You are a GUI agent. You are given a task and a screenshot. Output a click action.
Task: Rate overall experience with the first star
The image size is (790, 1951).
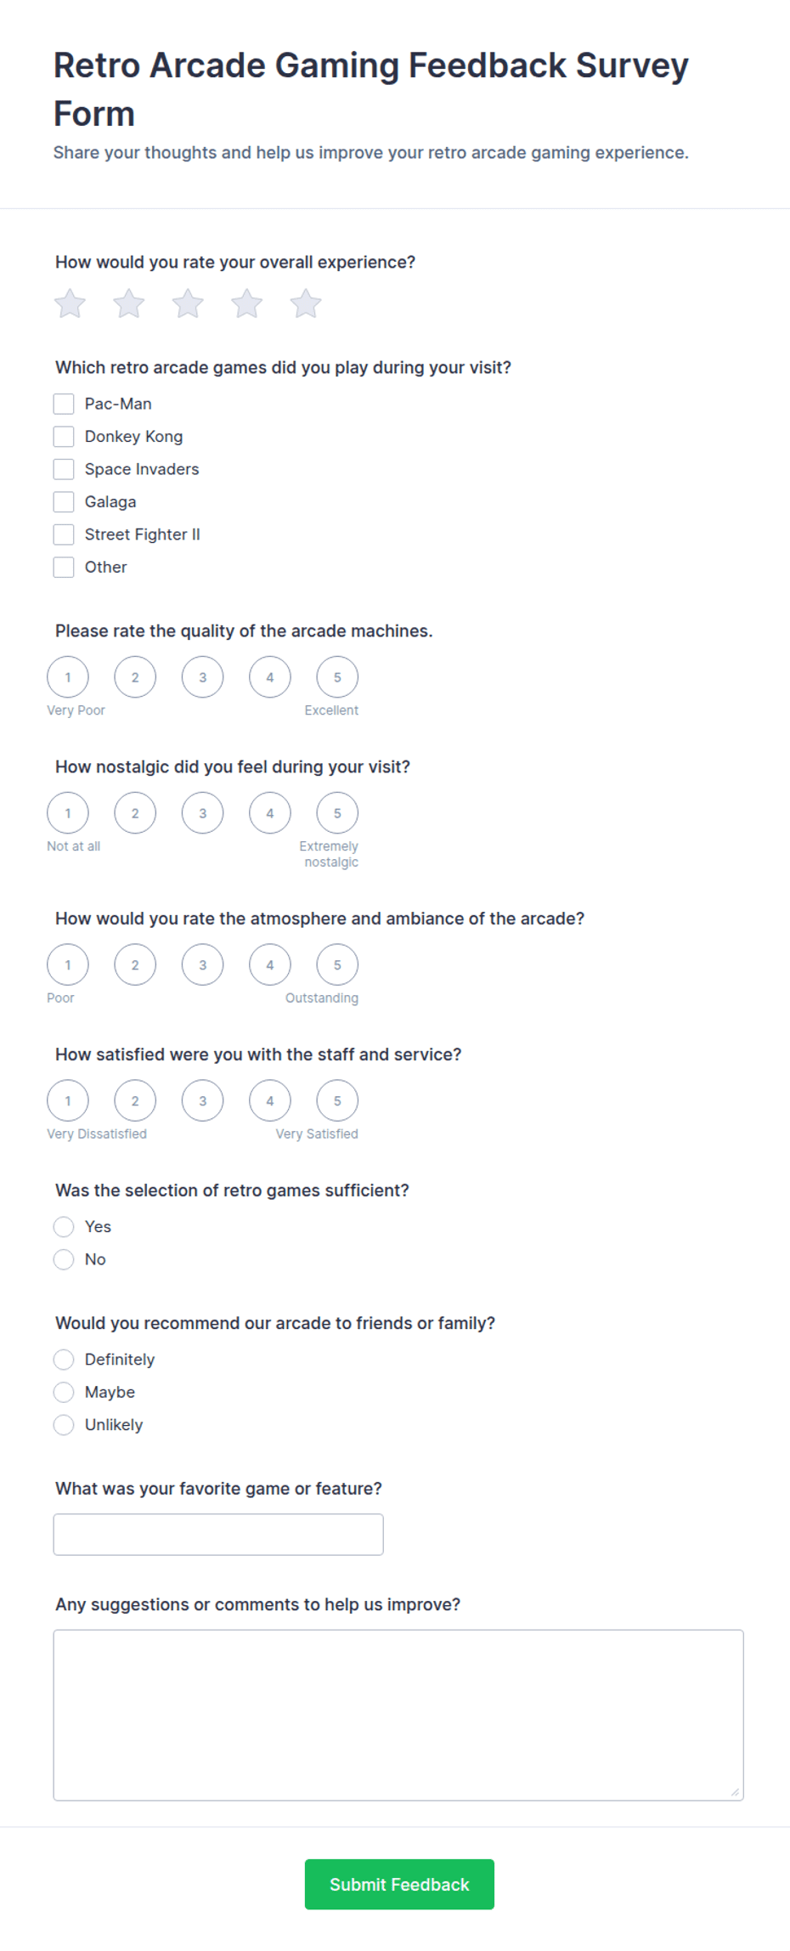[71, 303]
